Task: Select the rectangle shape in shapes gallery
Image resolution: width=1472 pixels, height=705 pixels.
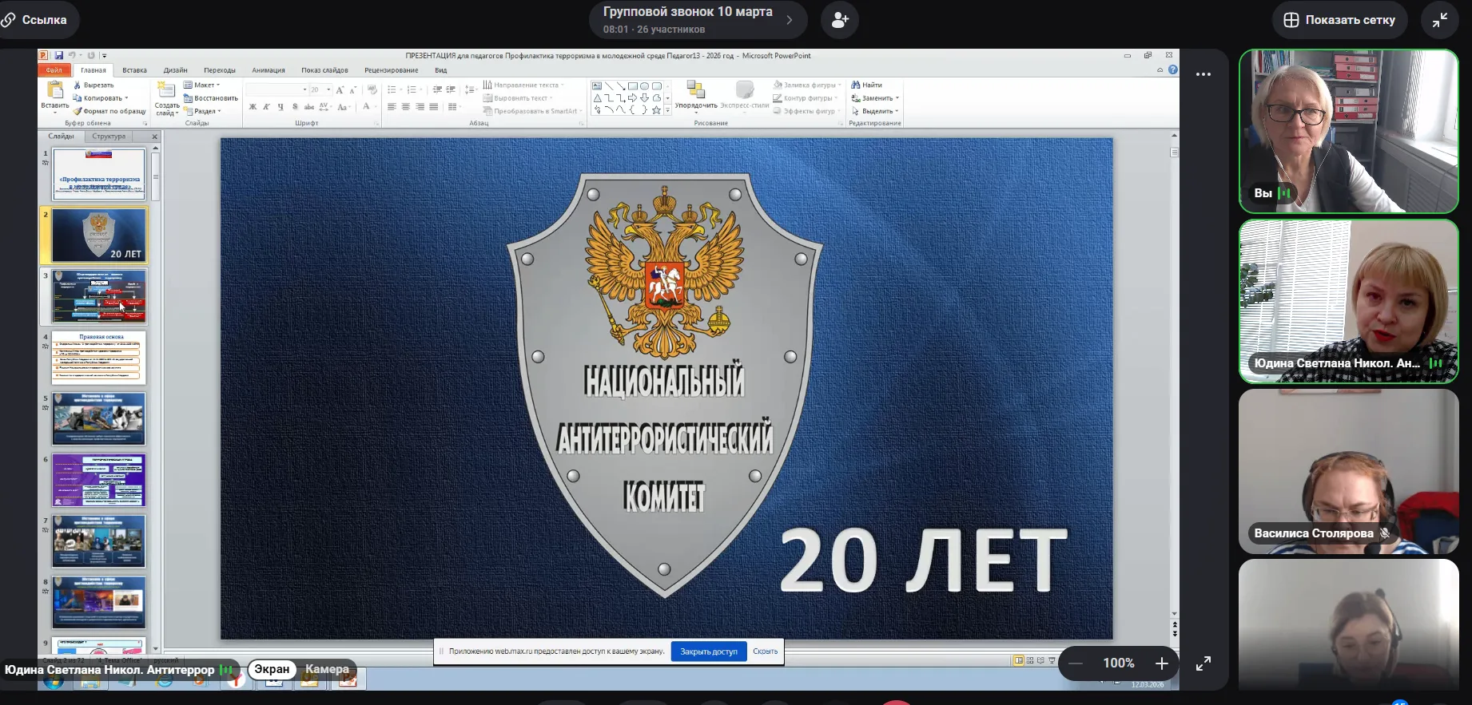Action: pos(632,85)
